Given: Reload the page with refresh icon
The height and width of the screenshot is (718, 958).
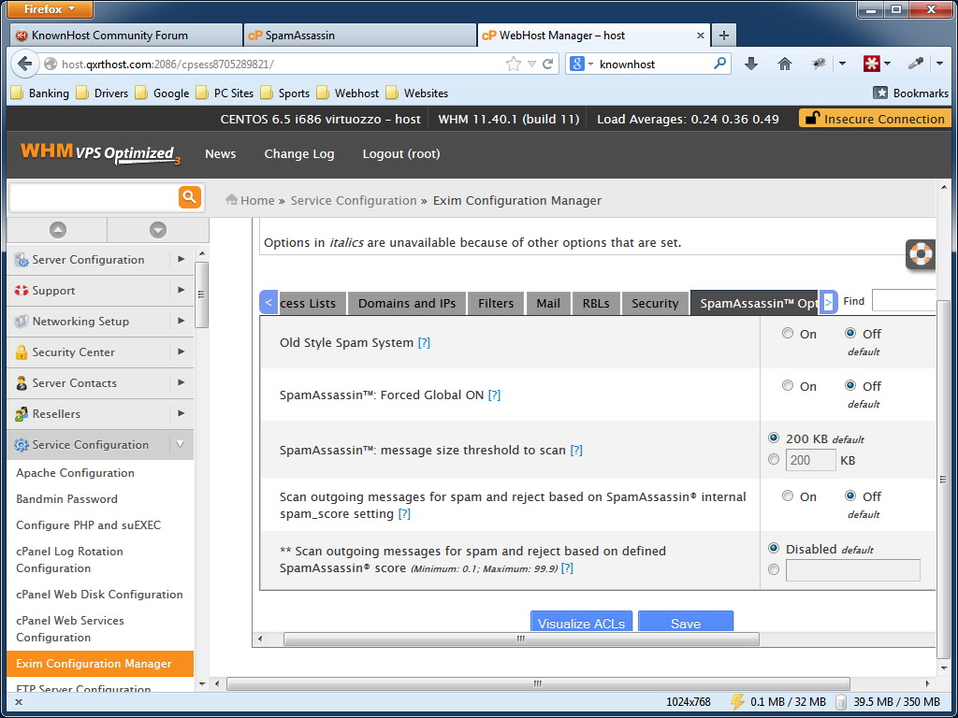Looking at the screenshot, I should (x=548, y=64).
